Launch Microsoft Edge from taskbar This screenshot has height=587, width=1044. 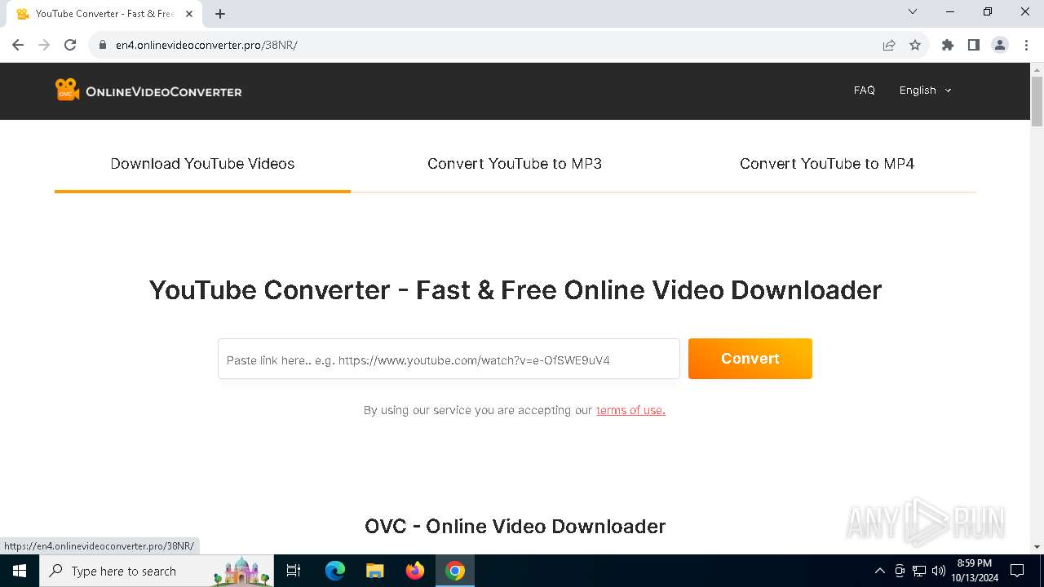point(335,571)
